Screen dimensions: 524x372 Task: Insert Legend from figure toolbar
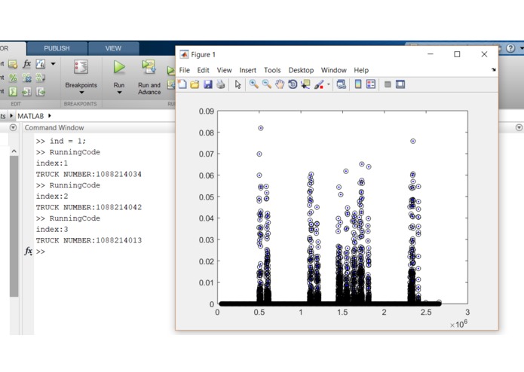(371, 84)
